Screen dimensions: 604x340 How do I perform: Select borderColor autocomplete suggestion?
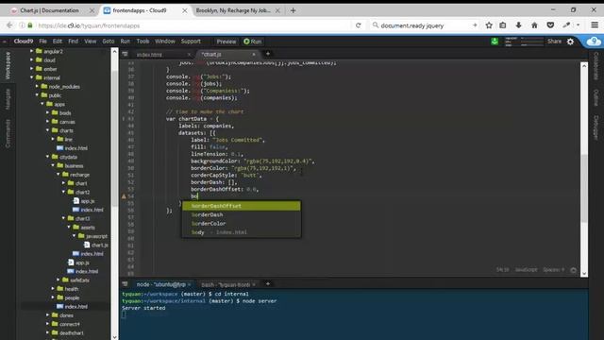(x=242, y=223)
